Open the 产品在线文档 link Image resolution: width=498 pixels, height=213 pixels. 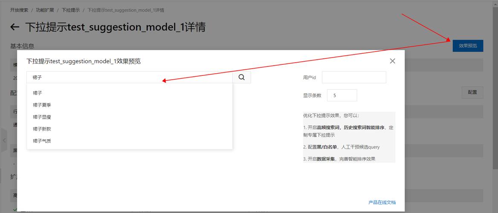click(x=382, y=202)
